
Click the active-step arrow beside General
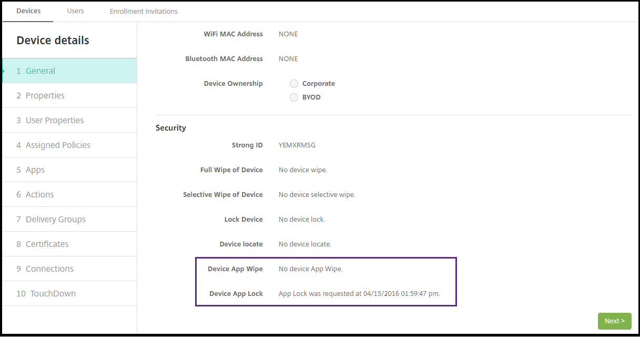4,71
